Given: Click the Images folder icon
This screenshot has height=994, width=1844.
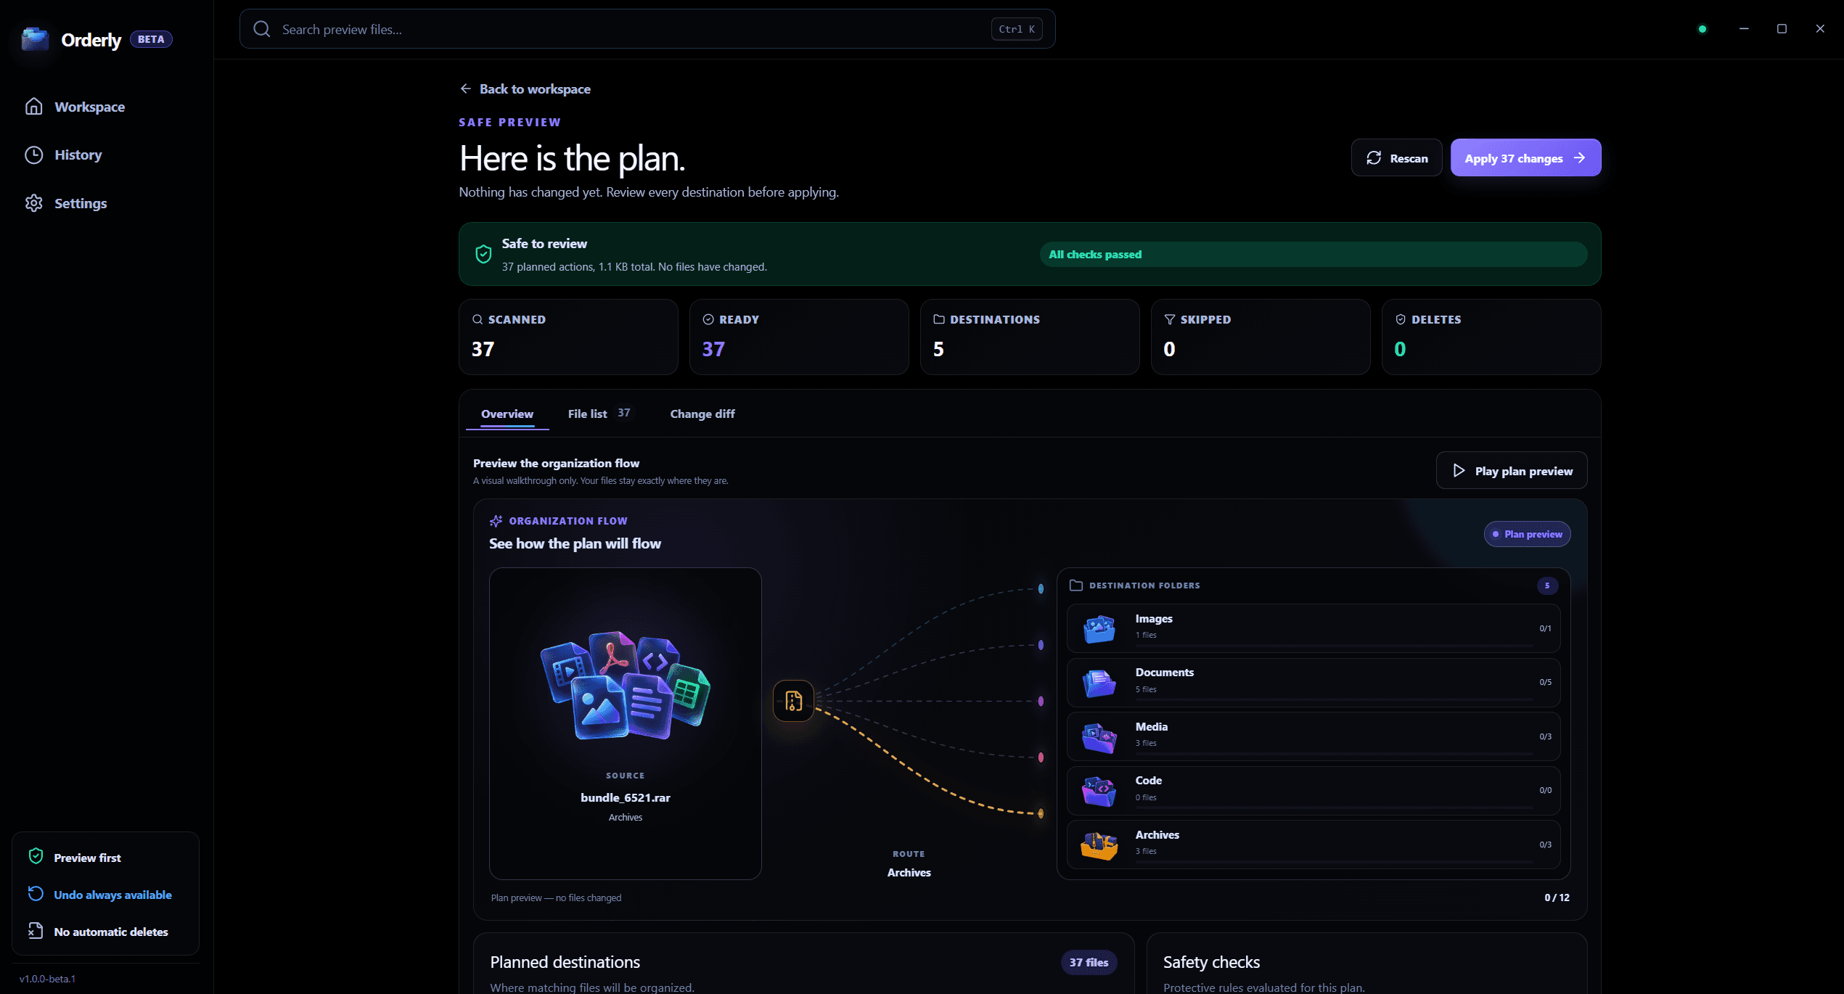Looking at the screenshot, I should 1099,628.
